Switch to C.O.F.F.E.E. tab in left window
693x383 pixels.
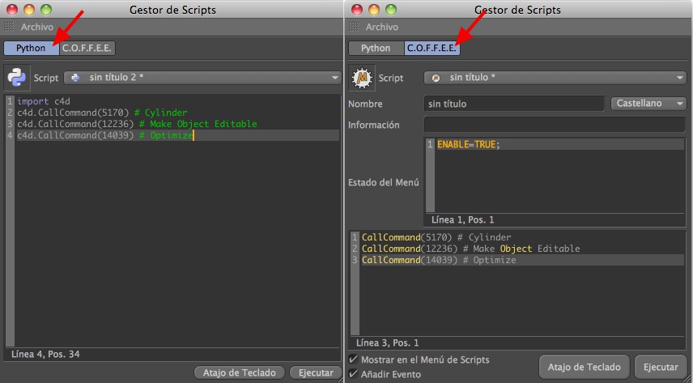coord(87,49)
